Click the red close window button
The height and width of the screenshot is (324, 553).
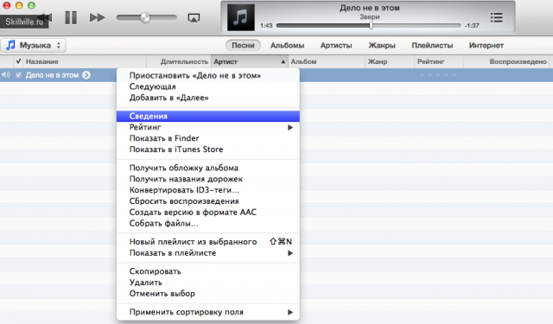click(x=6, y=5)
